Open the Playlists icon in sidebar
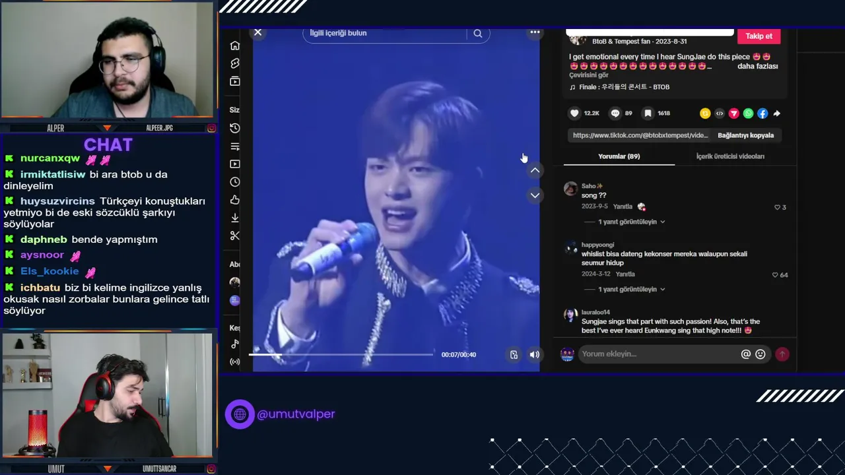The height and width of the screenshot is (475, 845). pyautogui.click(x=235, y=146)
